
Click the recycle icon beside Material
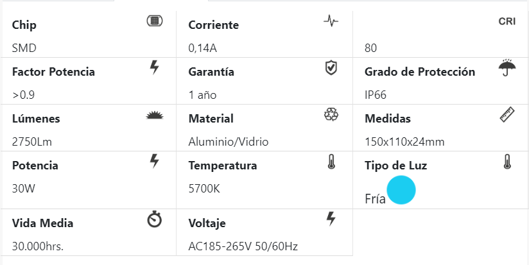(x=331, y=114)
